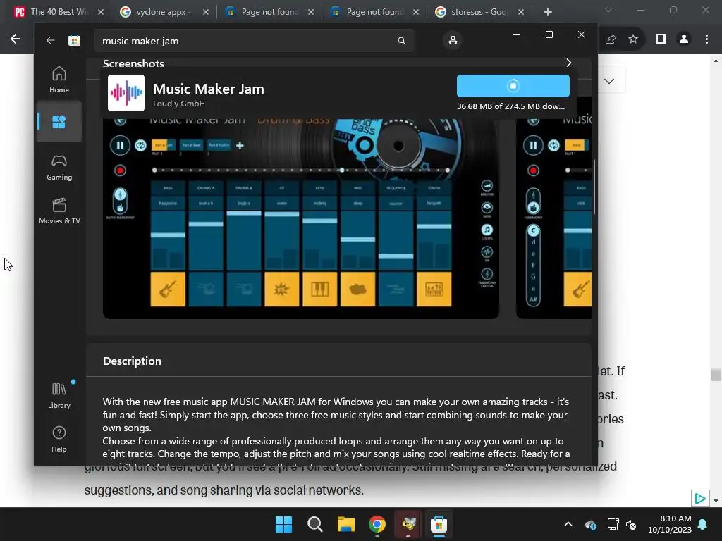Show hidden system tray icons
The height and width of the screenshot is (541, 722).
[568, 524]
